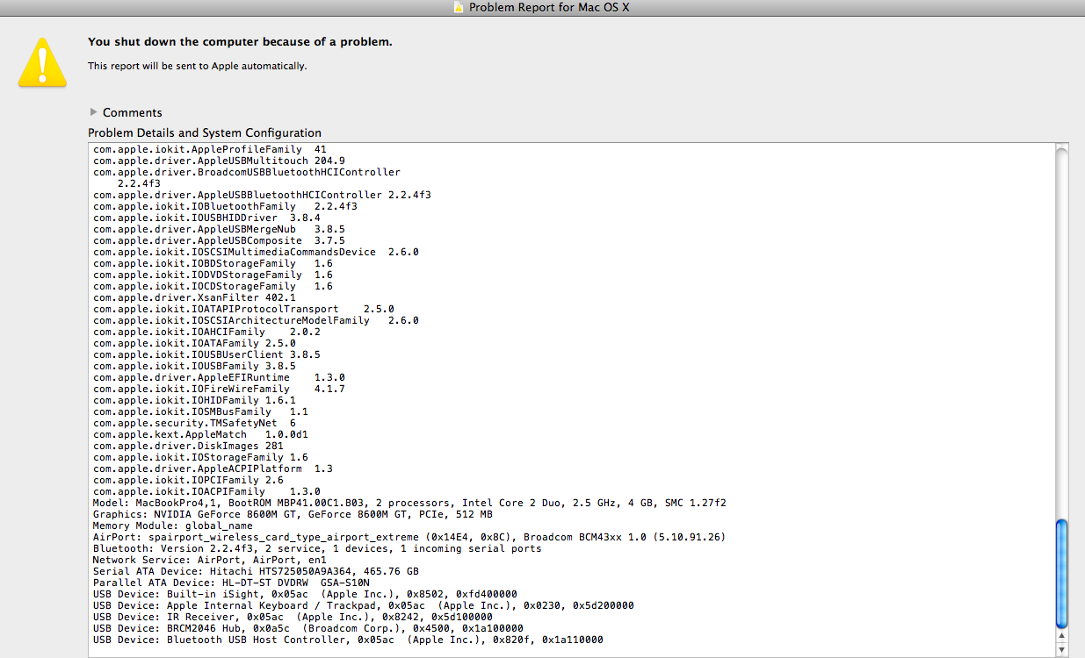The width and height of the screenshot is (1085, 658).
Task: Select the AppleProfileFamily 41 line
Action: [x=210, y=149]
